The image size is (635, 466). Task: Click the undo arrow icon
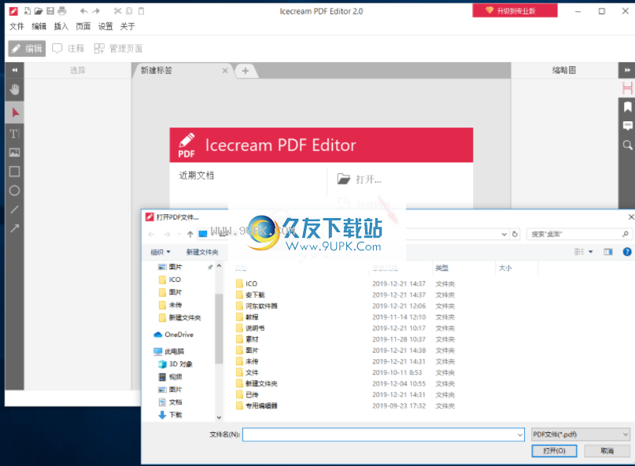pos(84,11)
